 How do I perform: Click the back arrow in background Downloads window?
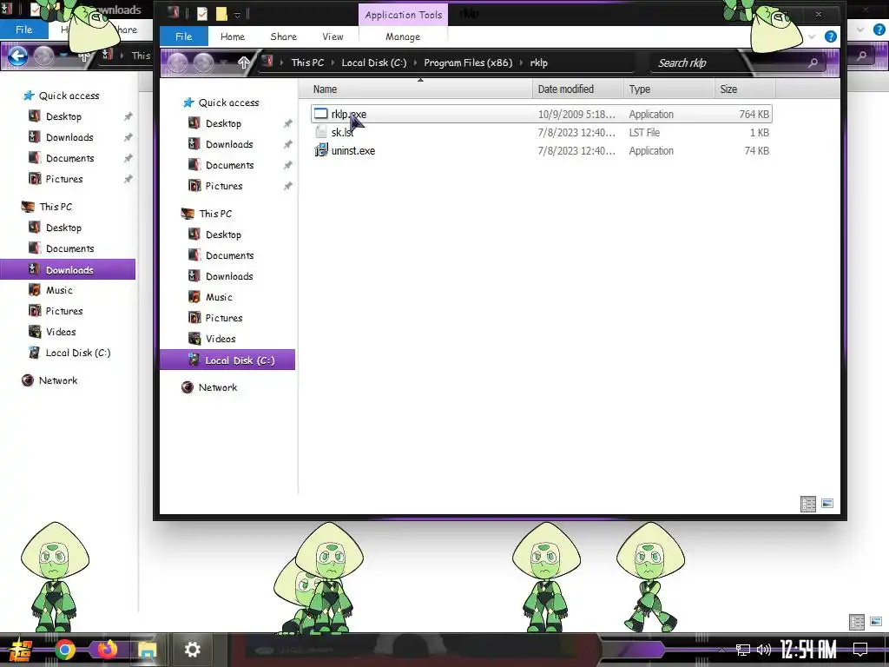[17, 56]
